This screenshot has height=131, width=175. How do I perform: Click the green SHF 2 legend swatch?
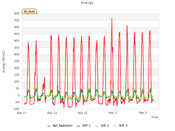97,126
